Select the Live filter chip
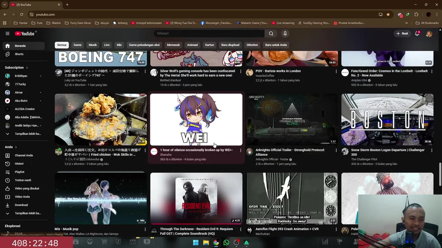 [x=107, y=45]
